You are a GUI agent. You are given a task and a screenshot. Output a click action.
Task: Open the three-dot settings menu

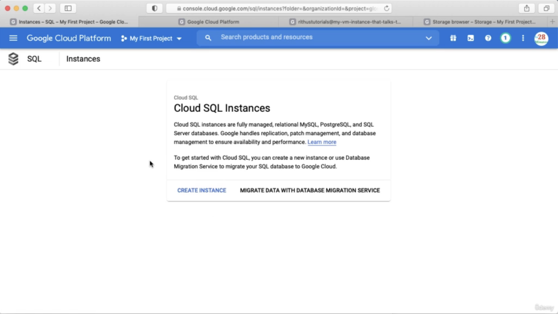[x=523, y=38]
